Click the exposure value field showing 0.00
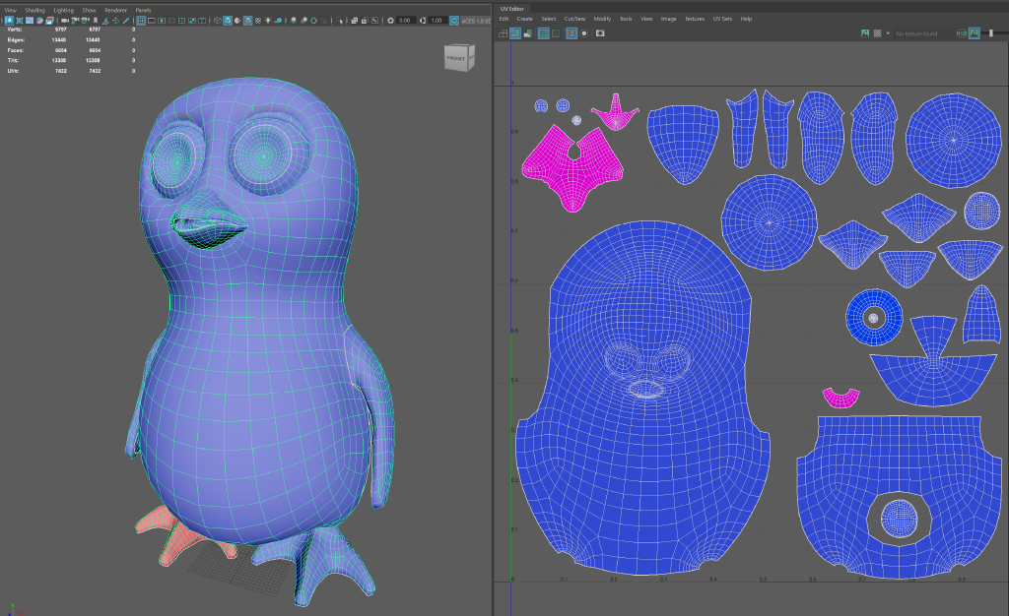 407,21
